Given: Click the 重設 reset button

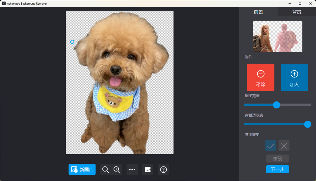Looking at the screenshot, I should (x=277, y=159).
